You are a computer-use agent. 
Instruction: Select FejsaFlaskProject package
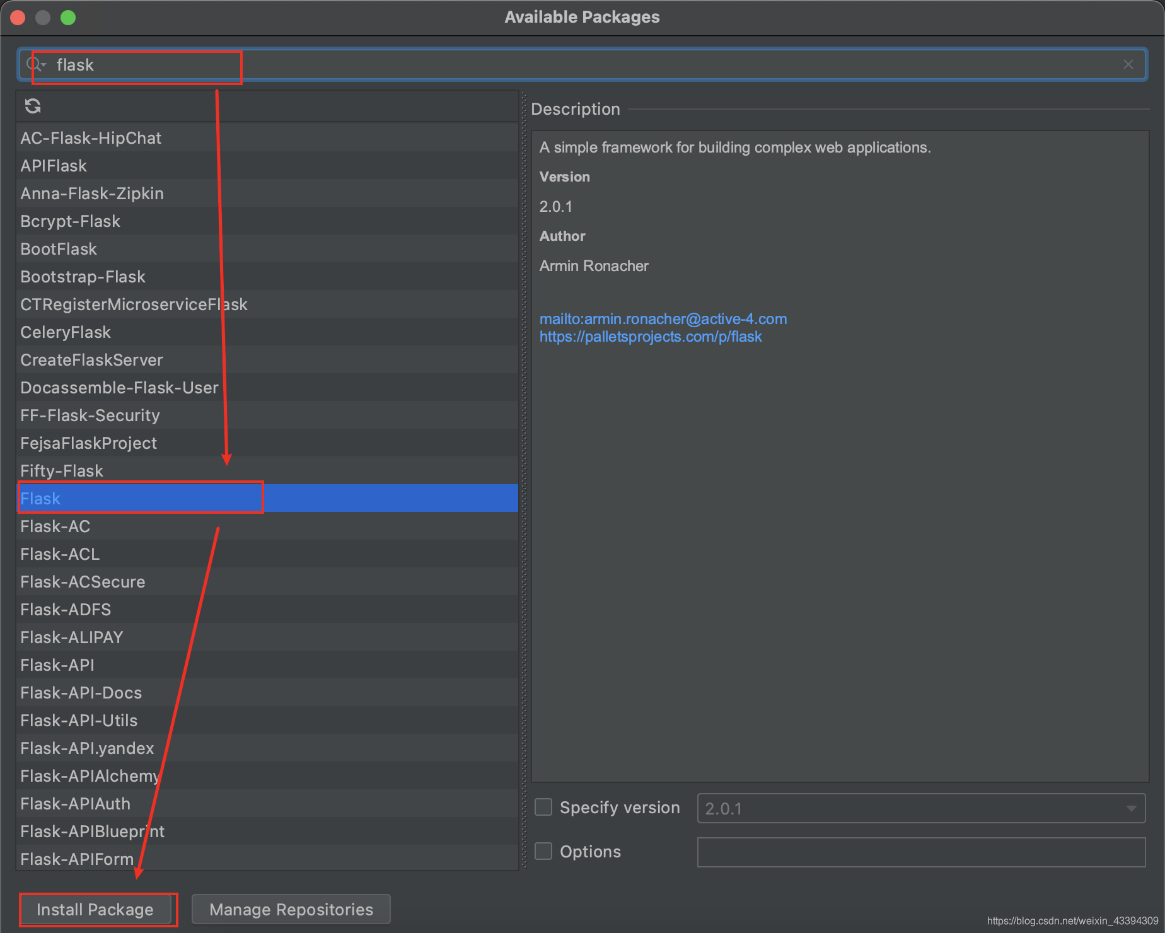267,443
